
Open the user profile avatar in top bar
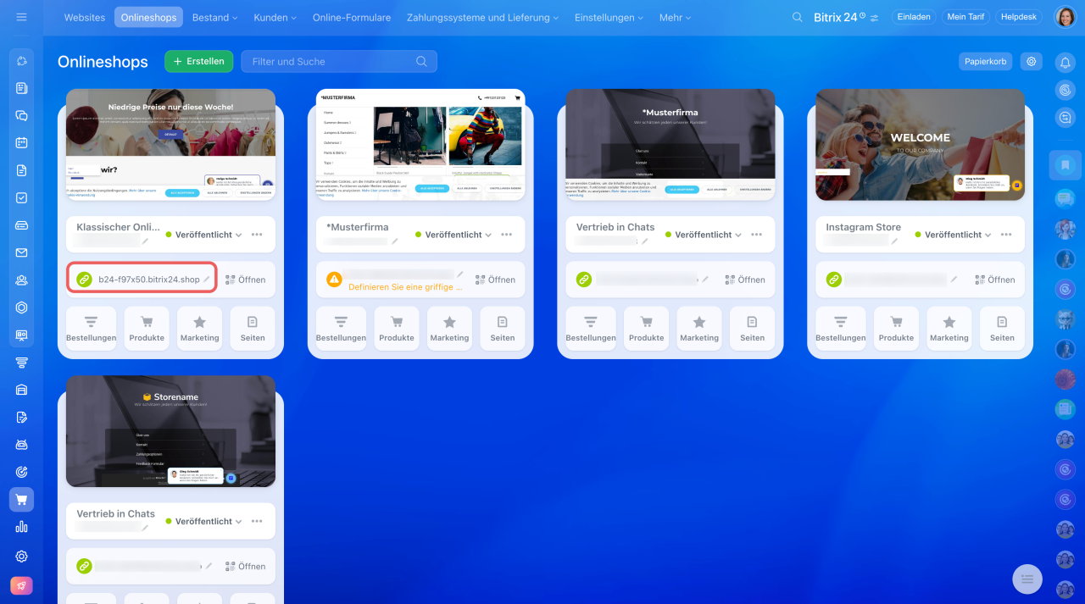[1065, 17]
